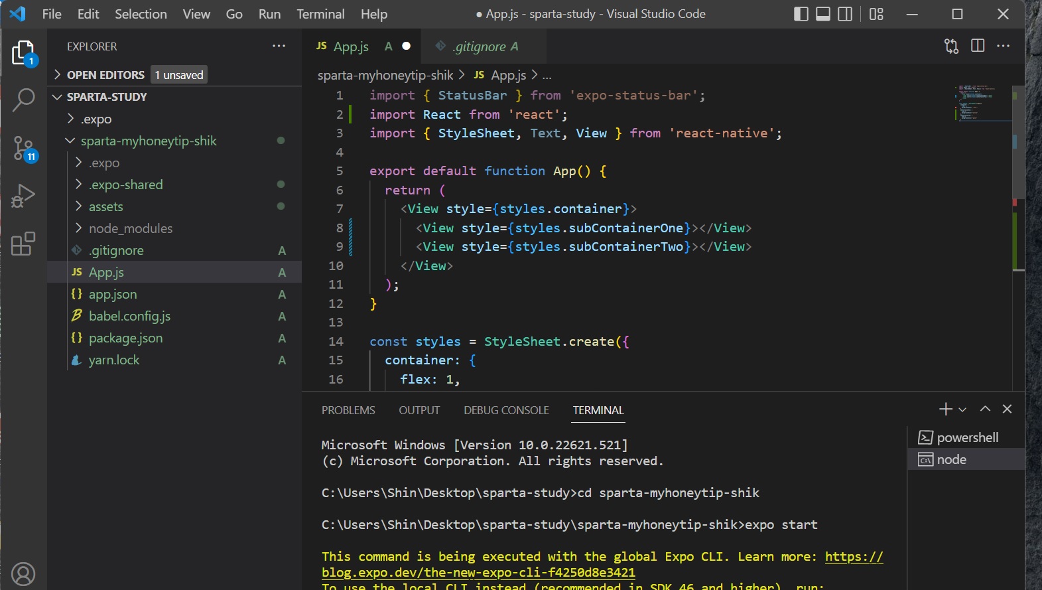Viewport: 1042px width, 590px height.
Task: Place cursor on the 'const styles' code line
Action: click(499, 341)
